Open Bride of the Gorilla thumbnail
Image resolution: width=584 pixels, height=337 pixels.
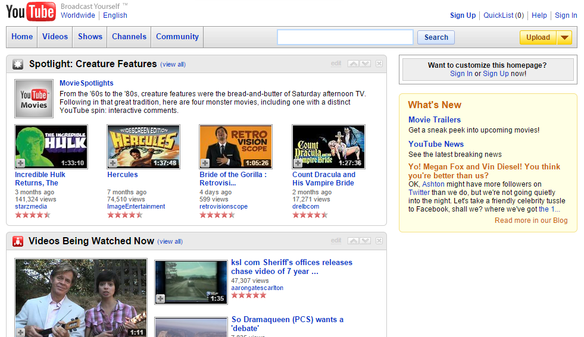(236, 147)
